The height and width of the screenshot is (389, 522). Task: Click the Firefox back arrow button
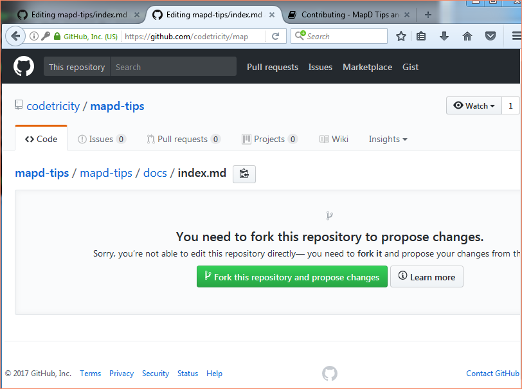click(x=15, y=36)
